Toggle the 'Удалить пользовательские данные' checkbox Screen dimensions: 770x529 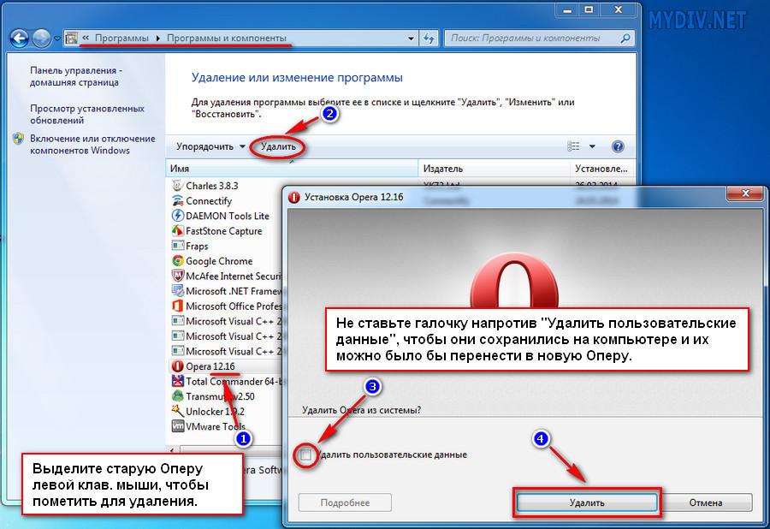306,455
